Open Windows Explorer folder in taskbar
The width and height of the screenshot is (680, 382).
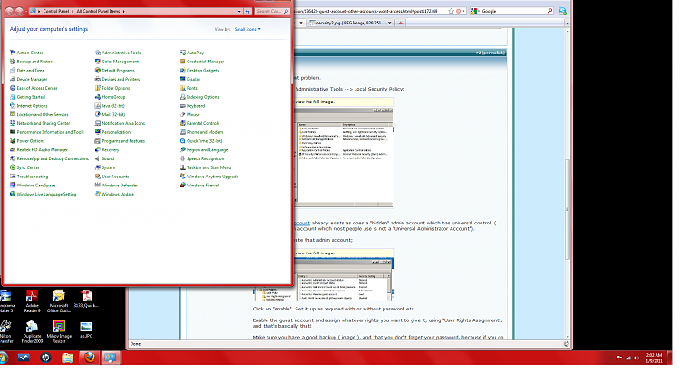[x=67, y=358]
